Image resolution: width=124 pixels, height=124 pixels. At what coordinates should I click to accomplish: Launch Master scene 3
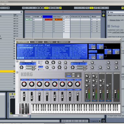pos(92,24)
